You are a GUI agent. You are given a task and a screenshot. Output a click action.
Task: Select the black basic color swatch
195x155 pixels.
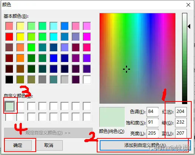pyautogui.click(x=9, y=79)
